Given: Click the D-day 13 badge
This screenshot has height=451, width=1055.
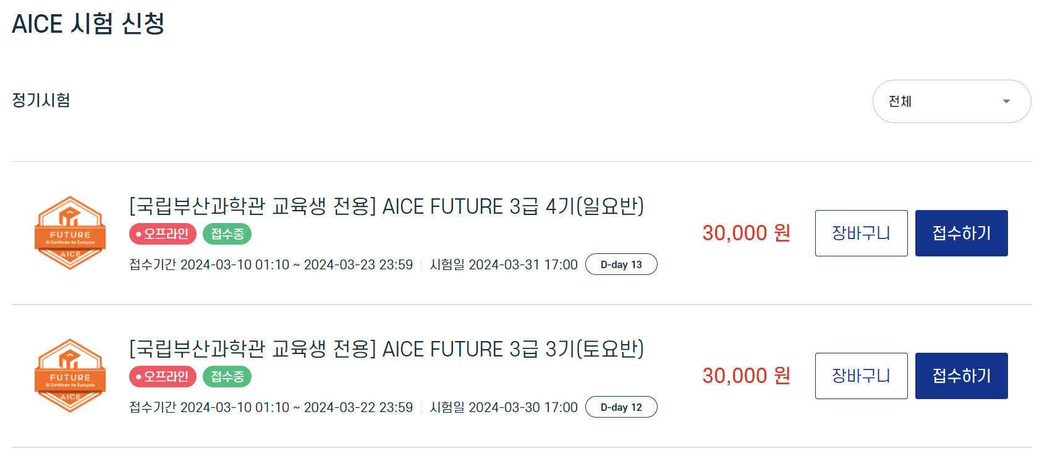Looking at the screenshot, I should click(x=621, y=264).
